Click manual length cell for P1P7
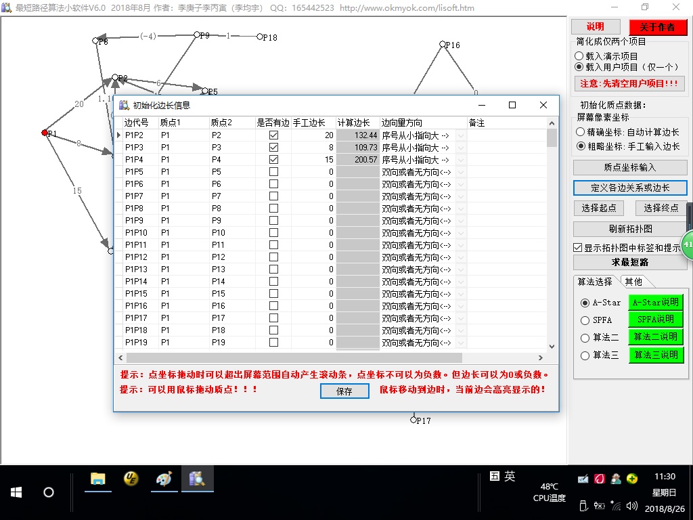This screenshot has width=693, height=520. [313, 196]
